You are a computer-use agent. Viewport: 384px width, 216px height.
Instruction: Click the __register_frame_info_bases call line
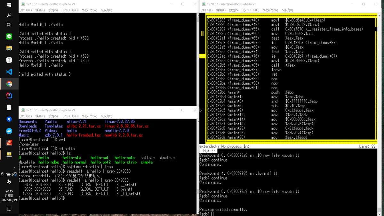point(285,29)
